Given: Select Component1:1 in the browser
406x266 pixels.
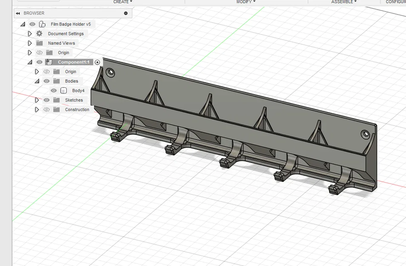Looking at the screenshot, I should point(74,62).
